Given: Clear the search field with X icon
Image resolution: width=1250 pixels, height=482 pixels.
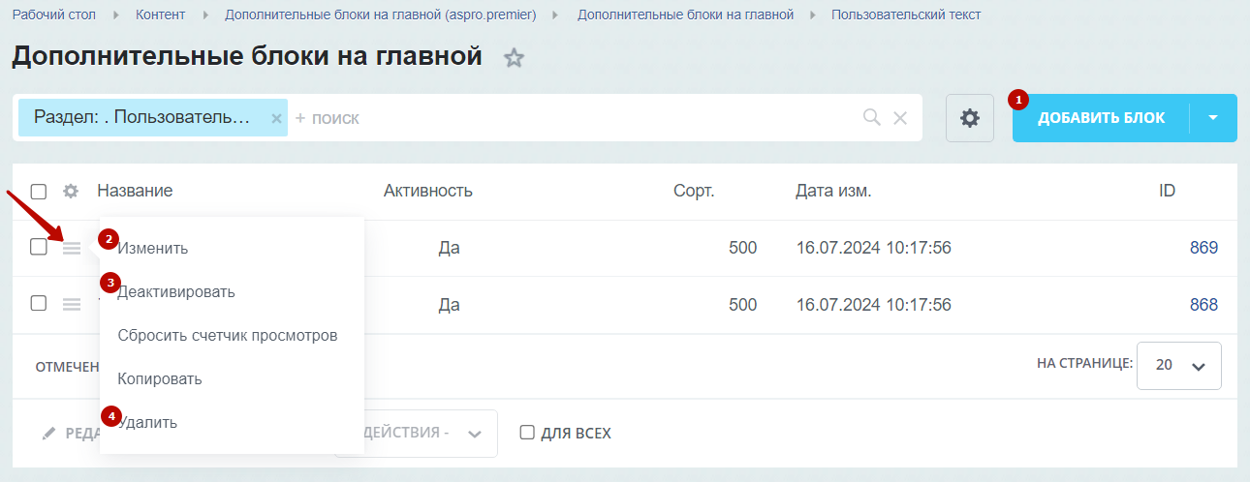Looking at the screenshot, I should [900, 118].
